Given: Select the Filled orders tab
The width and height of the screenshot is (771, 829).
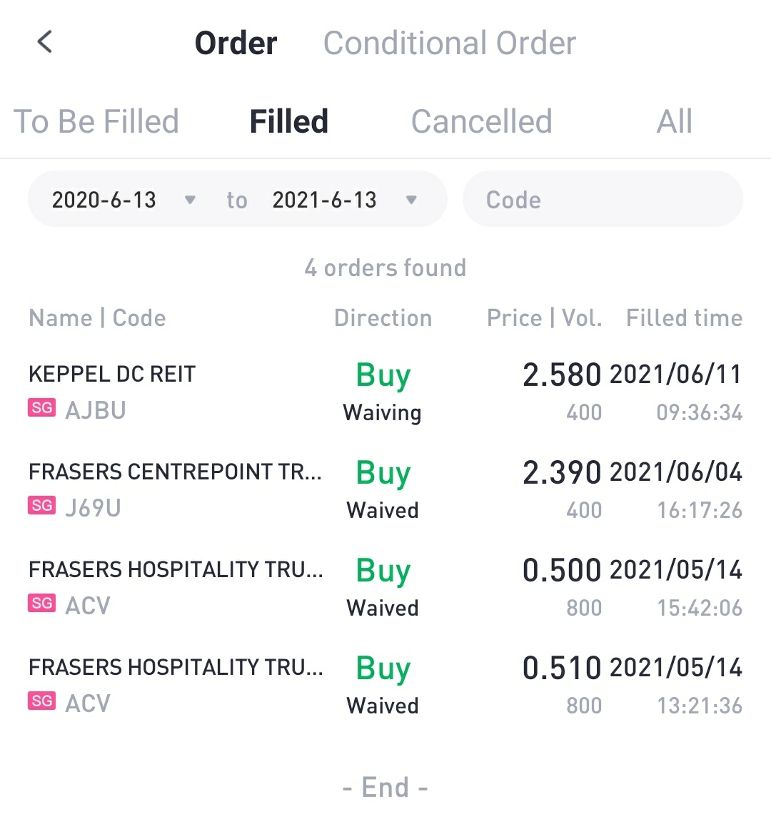Looking at the screenshot, I should (288, 121).
